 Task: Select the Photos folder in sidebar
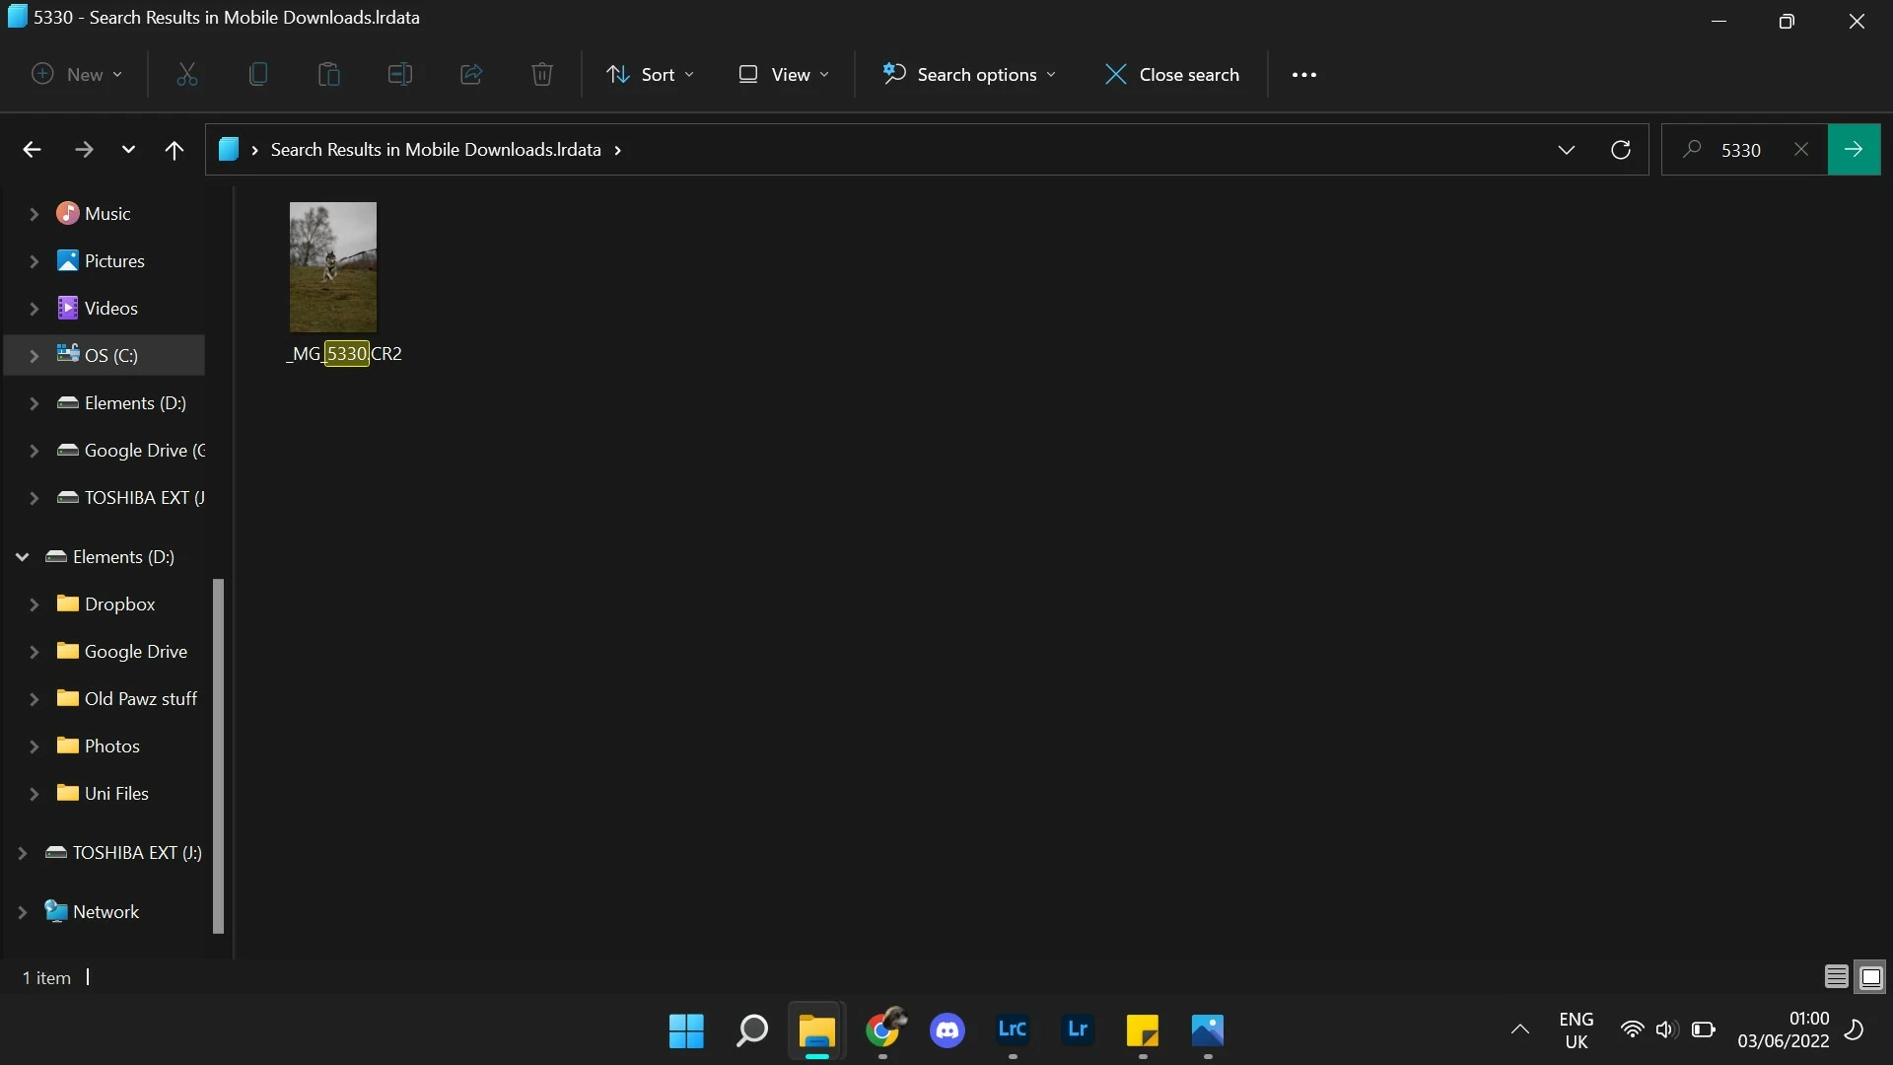[x=111, y=746]
